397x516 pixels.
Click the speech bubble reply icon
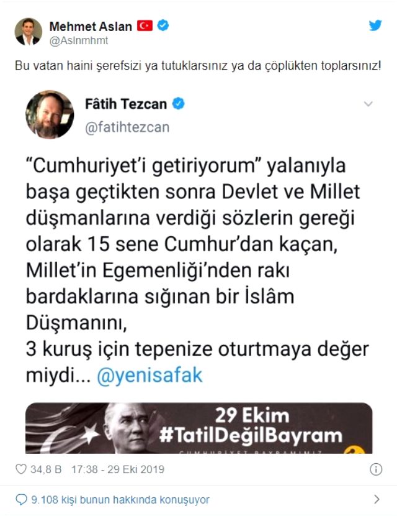pyautogui.click(x=21, y=500)
